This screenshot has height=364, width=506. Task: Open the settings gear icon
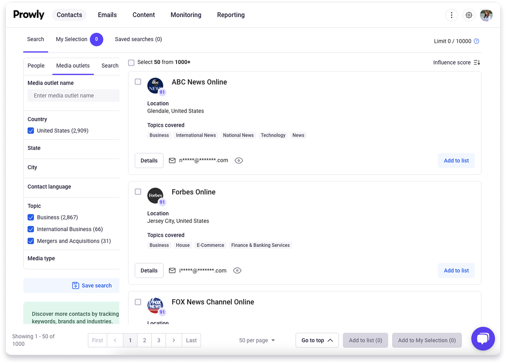[x=469, y=15]
